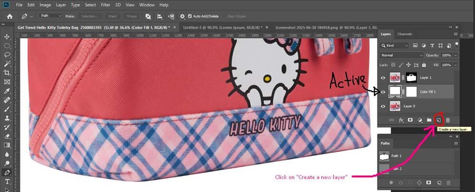Hide Layer 1 with its eye icon

tap(383, 78)
